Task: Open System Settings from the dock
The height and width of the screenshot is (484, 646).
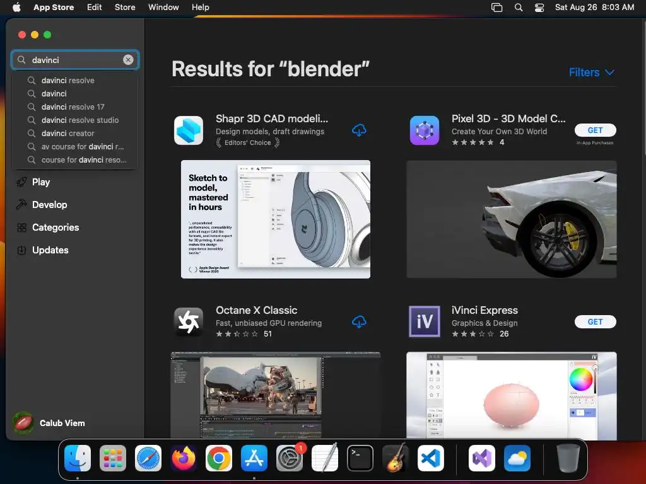Action: click(290, 458)
